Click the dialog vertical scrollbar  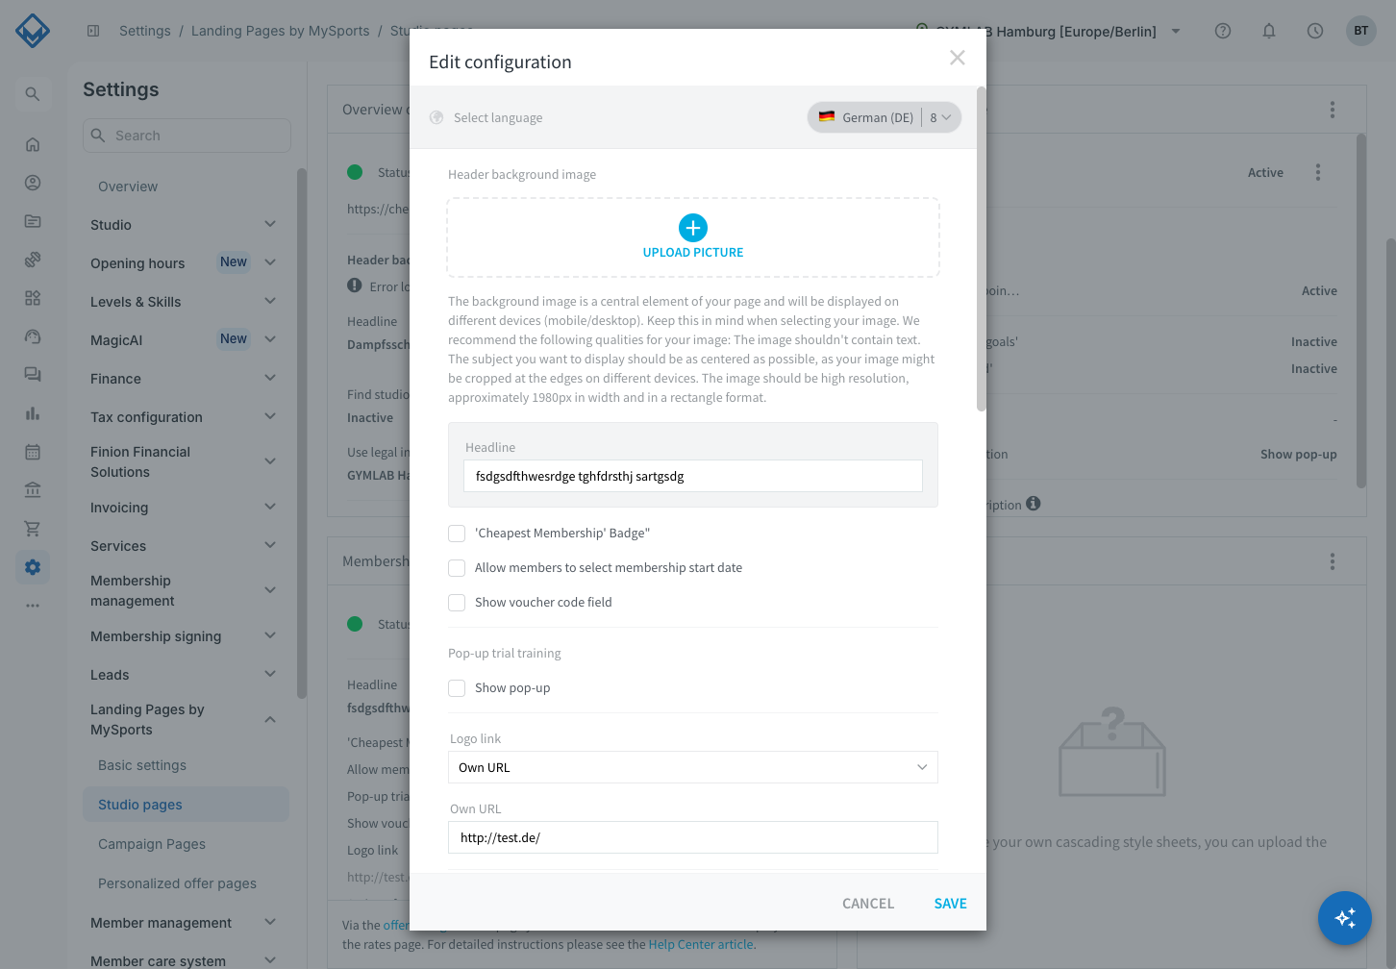(982, 250)
